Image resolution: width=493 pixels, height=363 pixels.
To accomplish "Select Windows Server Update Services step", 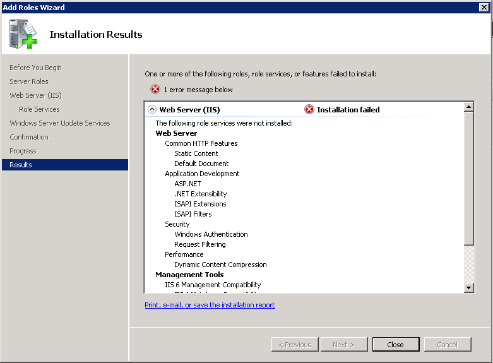I will pos(60,123).
